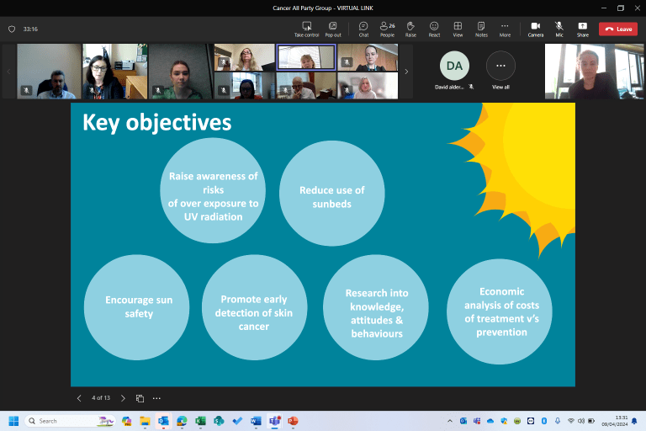Click the 'Reduce use of sunbeds' circle

[x=332, y=193]
